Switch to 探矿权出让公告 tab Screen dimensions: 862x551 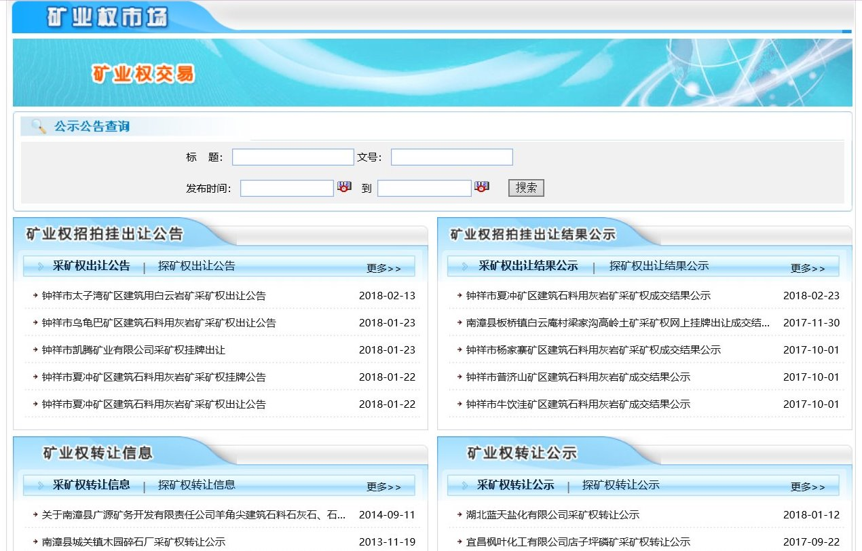(196, 266)
